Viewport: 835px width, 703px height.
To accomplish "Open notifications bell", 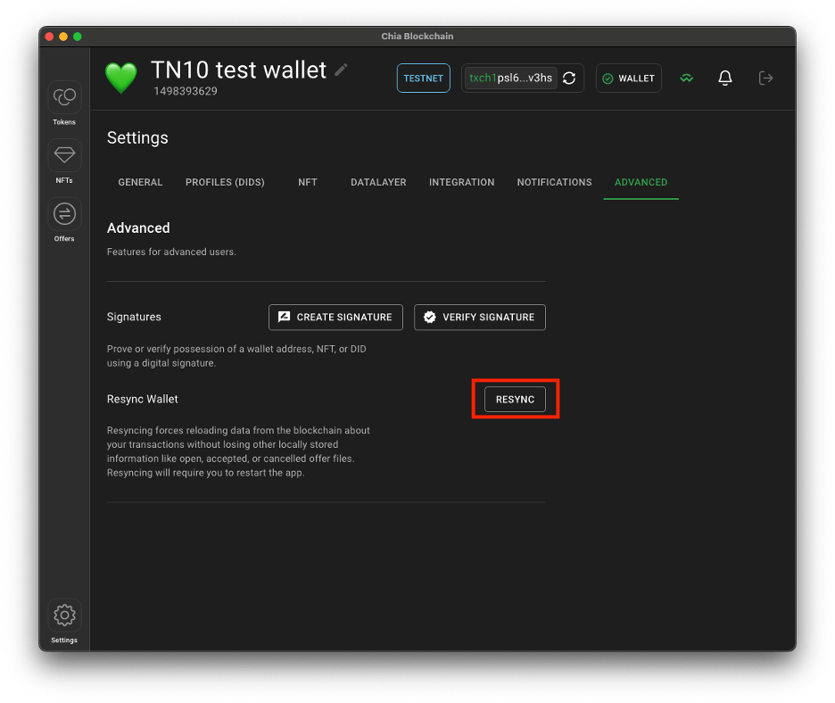I will tap(724, 79).
